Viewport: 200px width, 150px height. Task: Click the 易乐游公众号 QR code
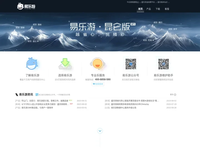tap(131, 64)
